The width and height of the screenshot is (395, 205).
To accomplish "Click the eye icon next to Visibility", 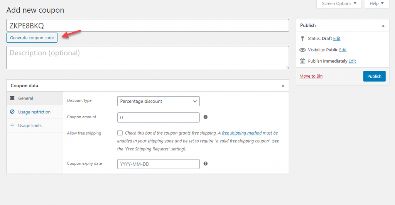I will click(x=302, y=50).
